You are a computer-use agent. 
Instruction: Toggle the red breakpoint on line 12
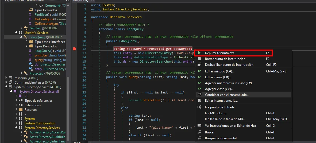74,49
